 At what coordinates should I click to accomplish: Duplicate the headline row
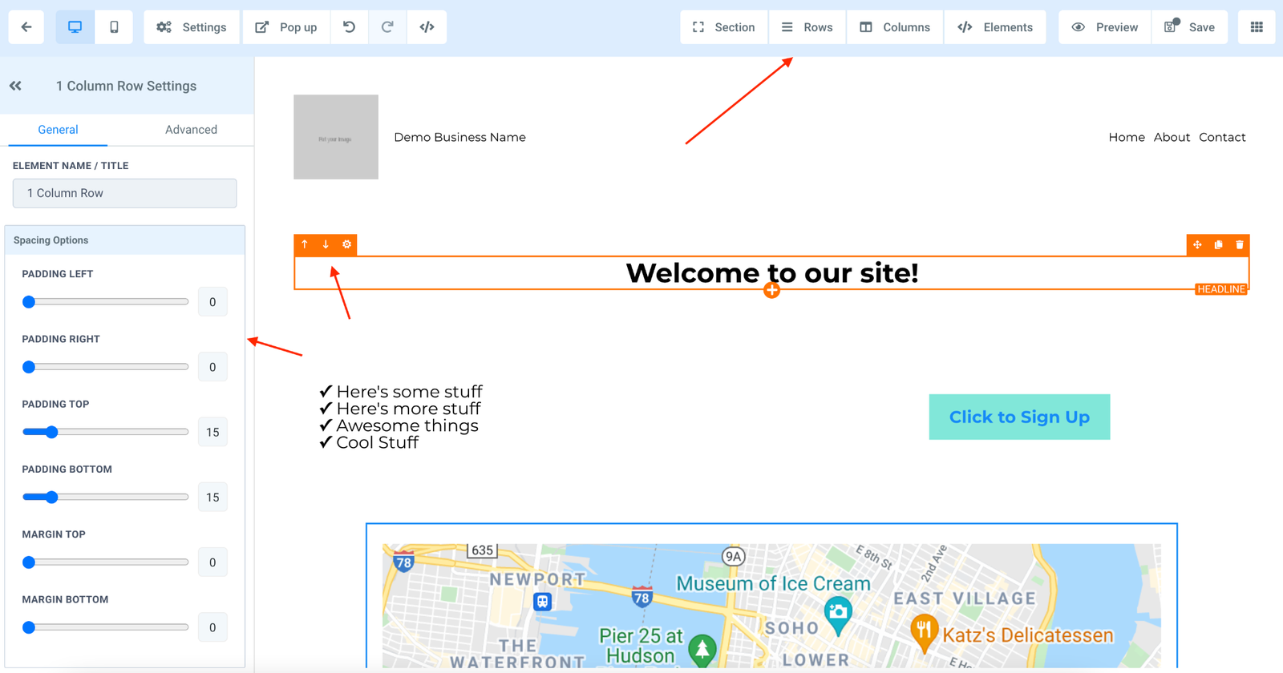1218,244
